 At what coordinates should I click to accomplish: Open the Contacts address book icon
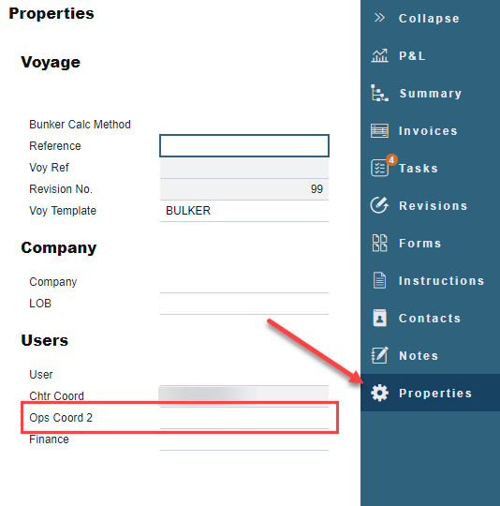tap(379, 318)
